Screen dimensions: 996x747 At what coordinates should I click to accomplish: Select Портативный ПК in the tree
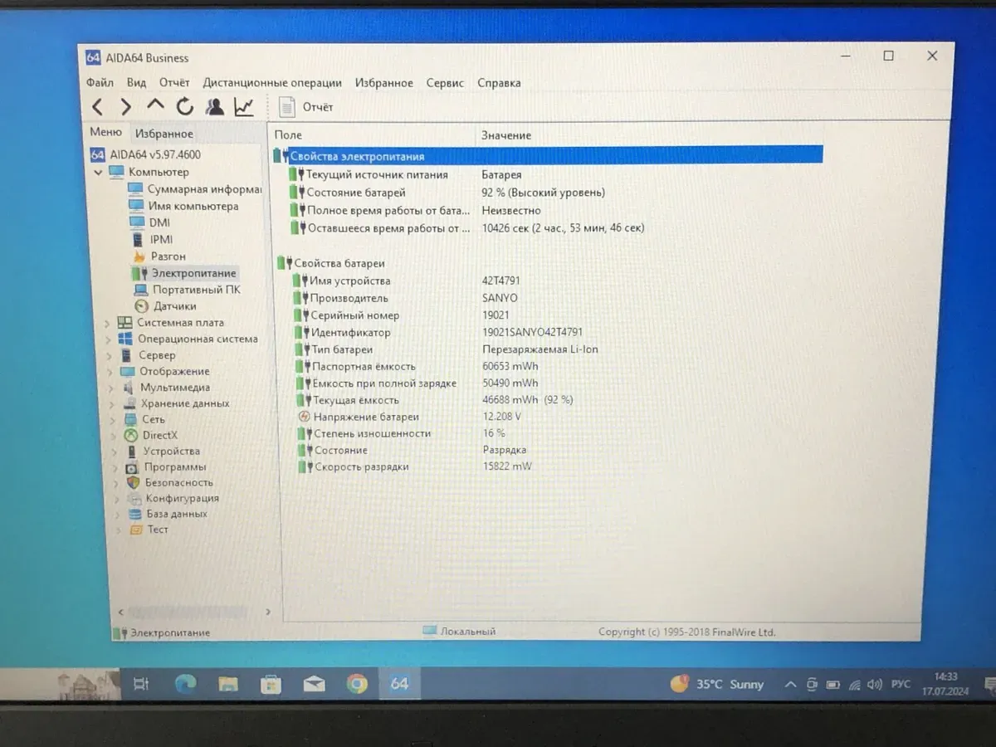[196, 290]
